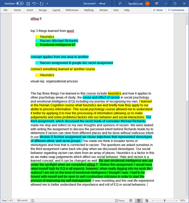Toggle the AutoSave switch

(20, 3)
